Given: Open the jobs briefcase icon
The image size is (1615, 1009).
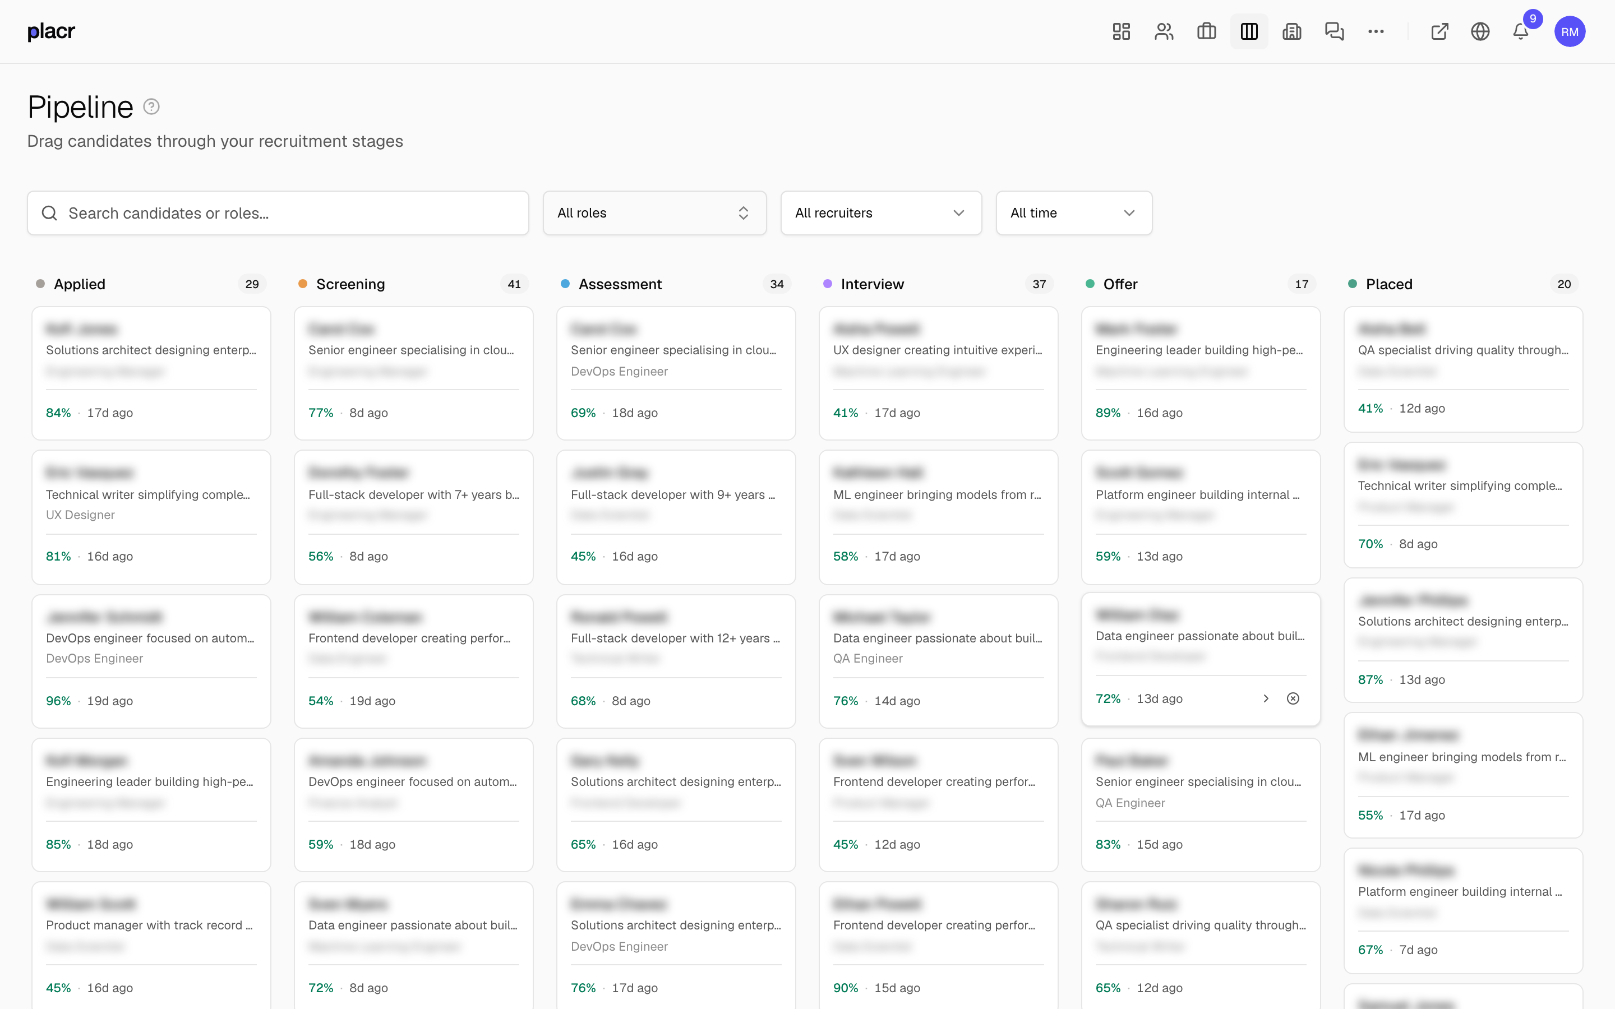Looking at the screenshot, I should [x=1207, y=31].
